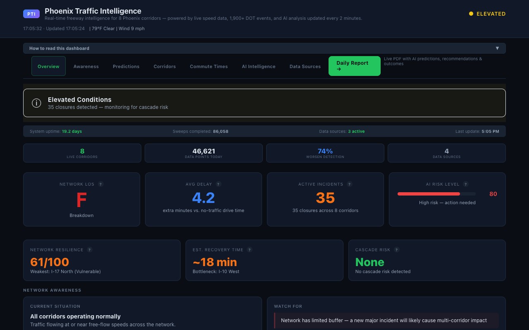Open the AI Intelligence tab
The image size is (529, 330).
pos(258,66)
